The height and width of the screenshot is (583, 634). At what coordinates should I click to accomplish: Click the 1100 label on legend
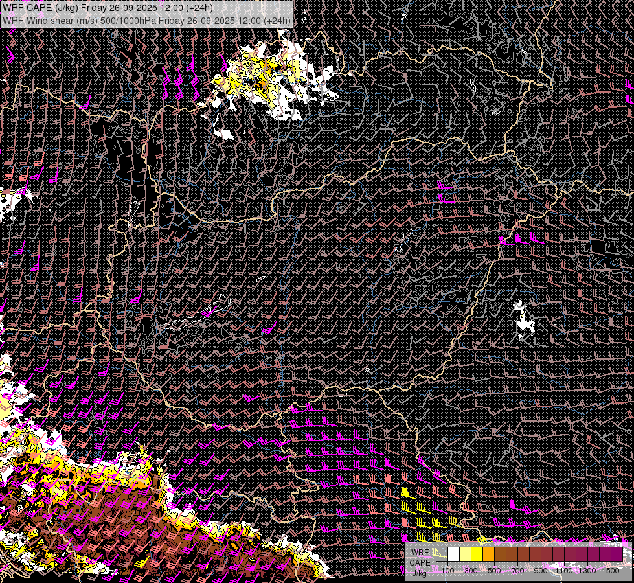coord(563,571)
